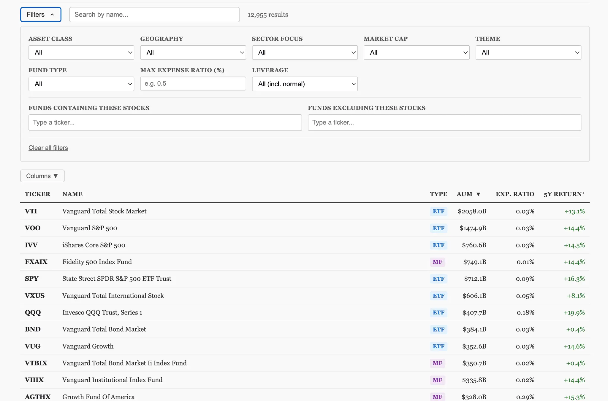Sort by the Name column header
The height and width of the screenshot is (401, 608).
pyautogui.click(x=72, y=194)
